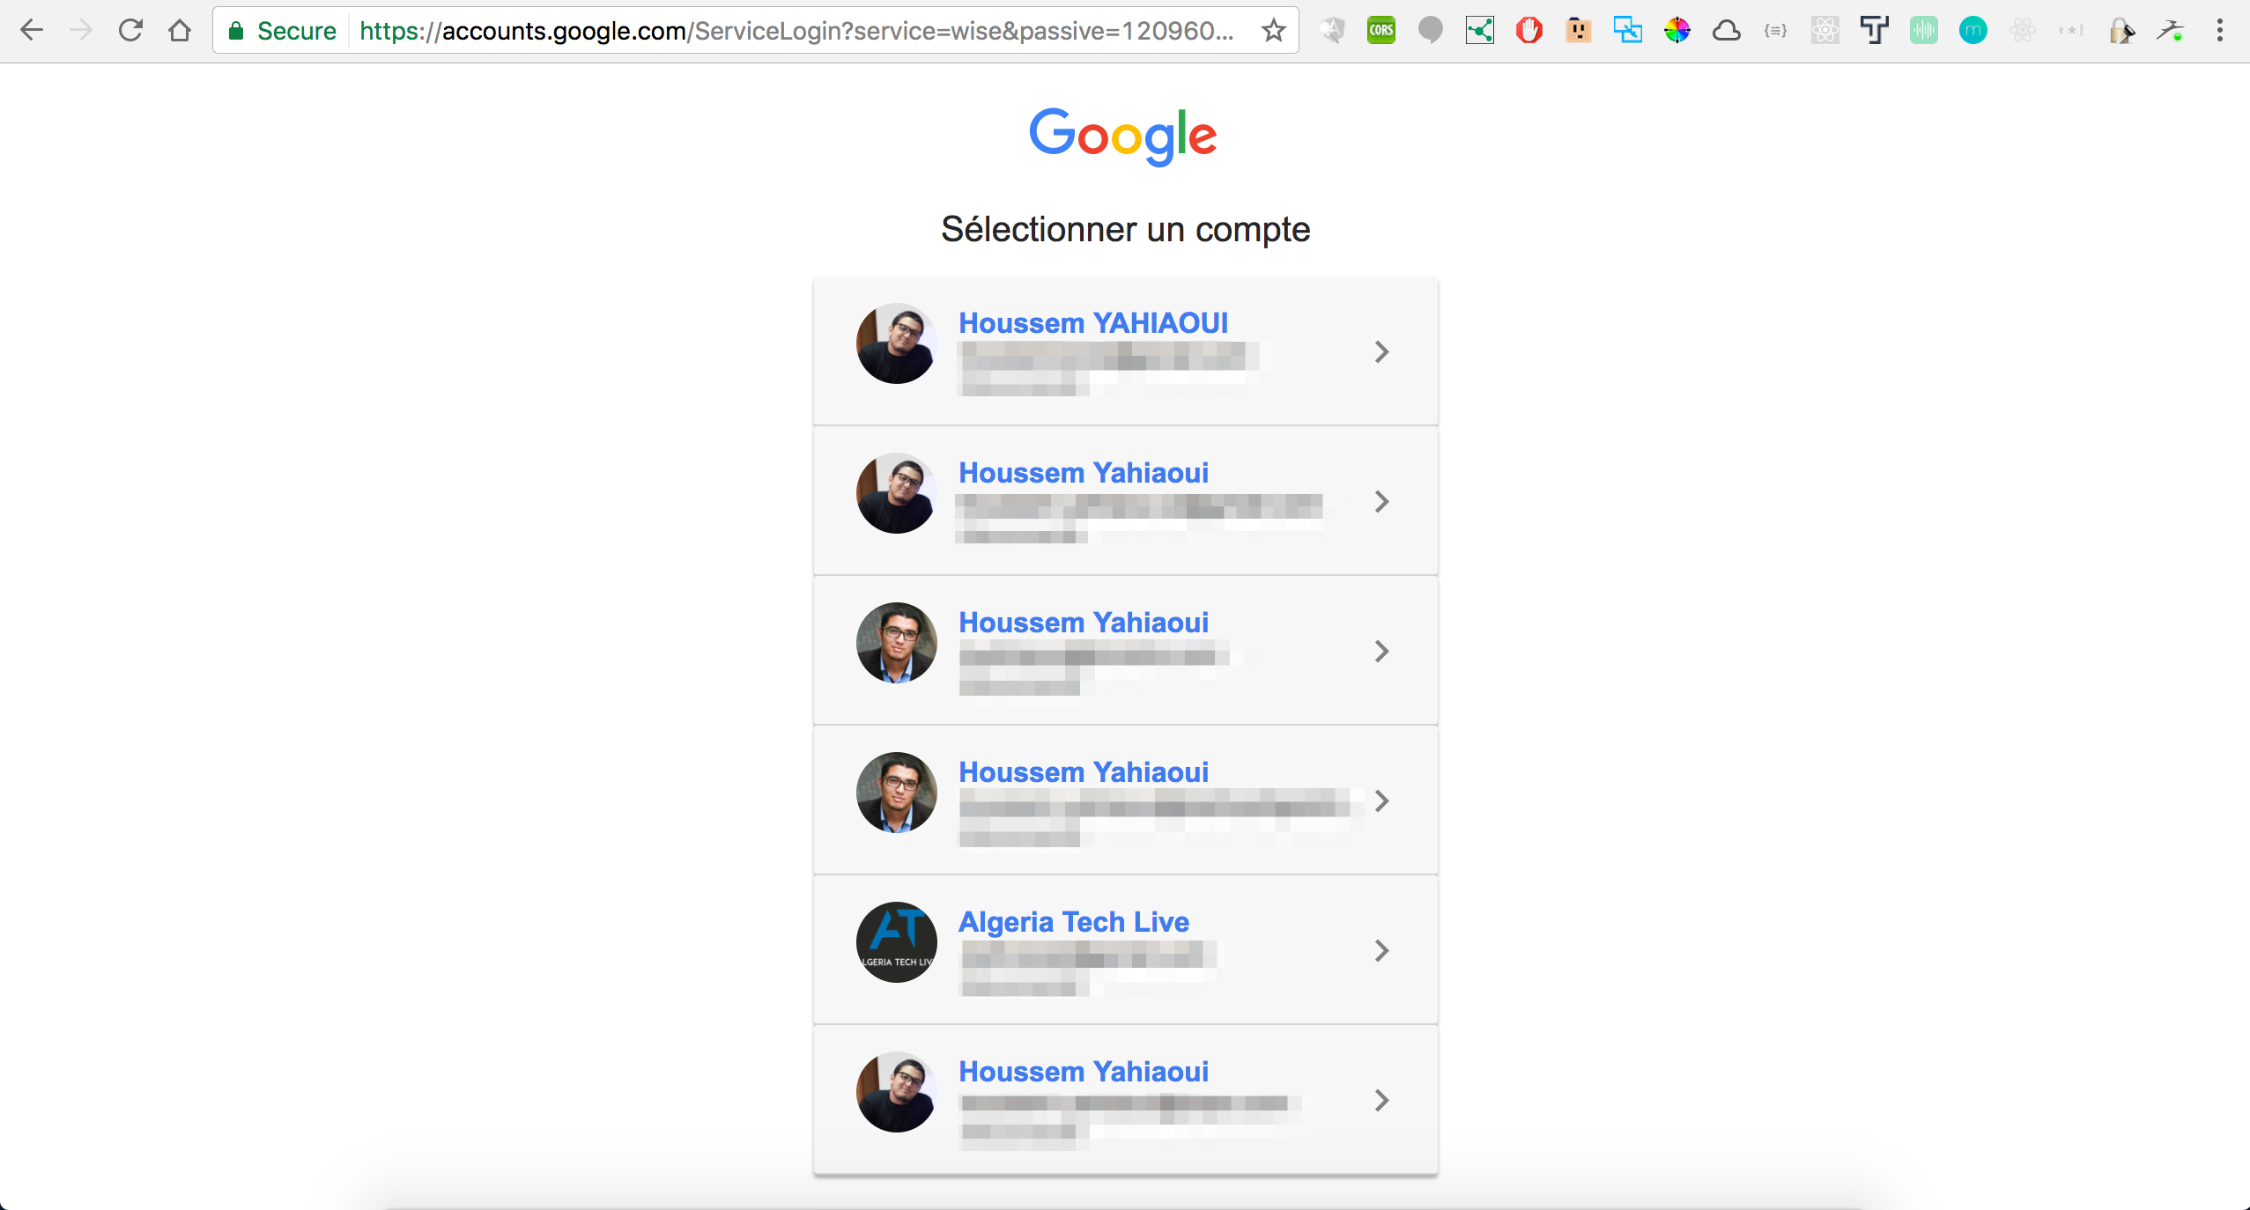The width and height of the screenshot is (2250, 1210).
Task: Open Chrome's three-dot menu
Action: pyautogui.click(x=2219, y=31)
